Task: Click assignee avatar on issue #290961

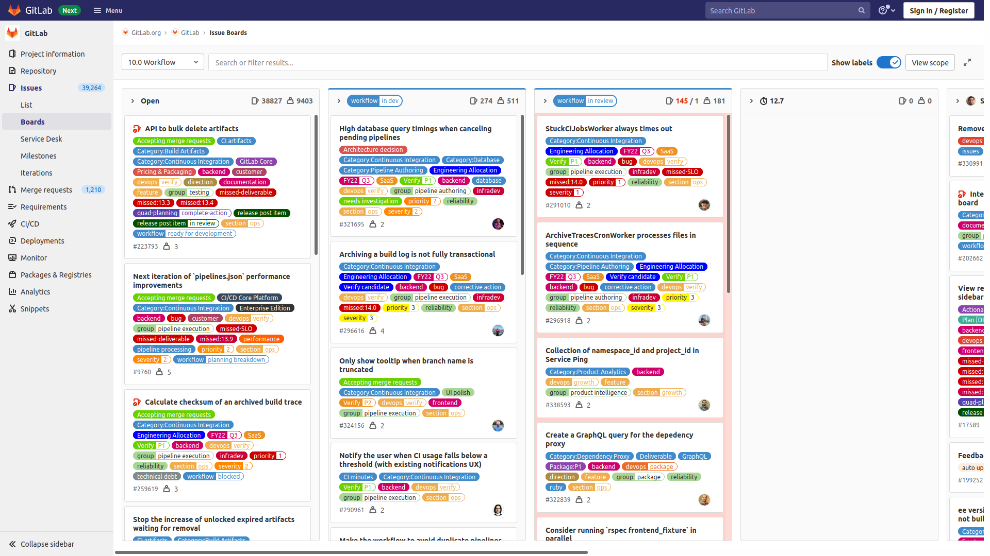Action: point(498,510)
